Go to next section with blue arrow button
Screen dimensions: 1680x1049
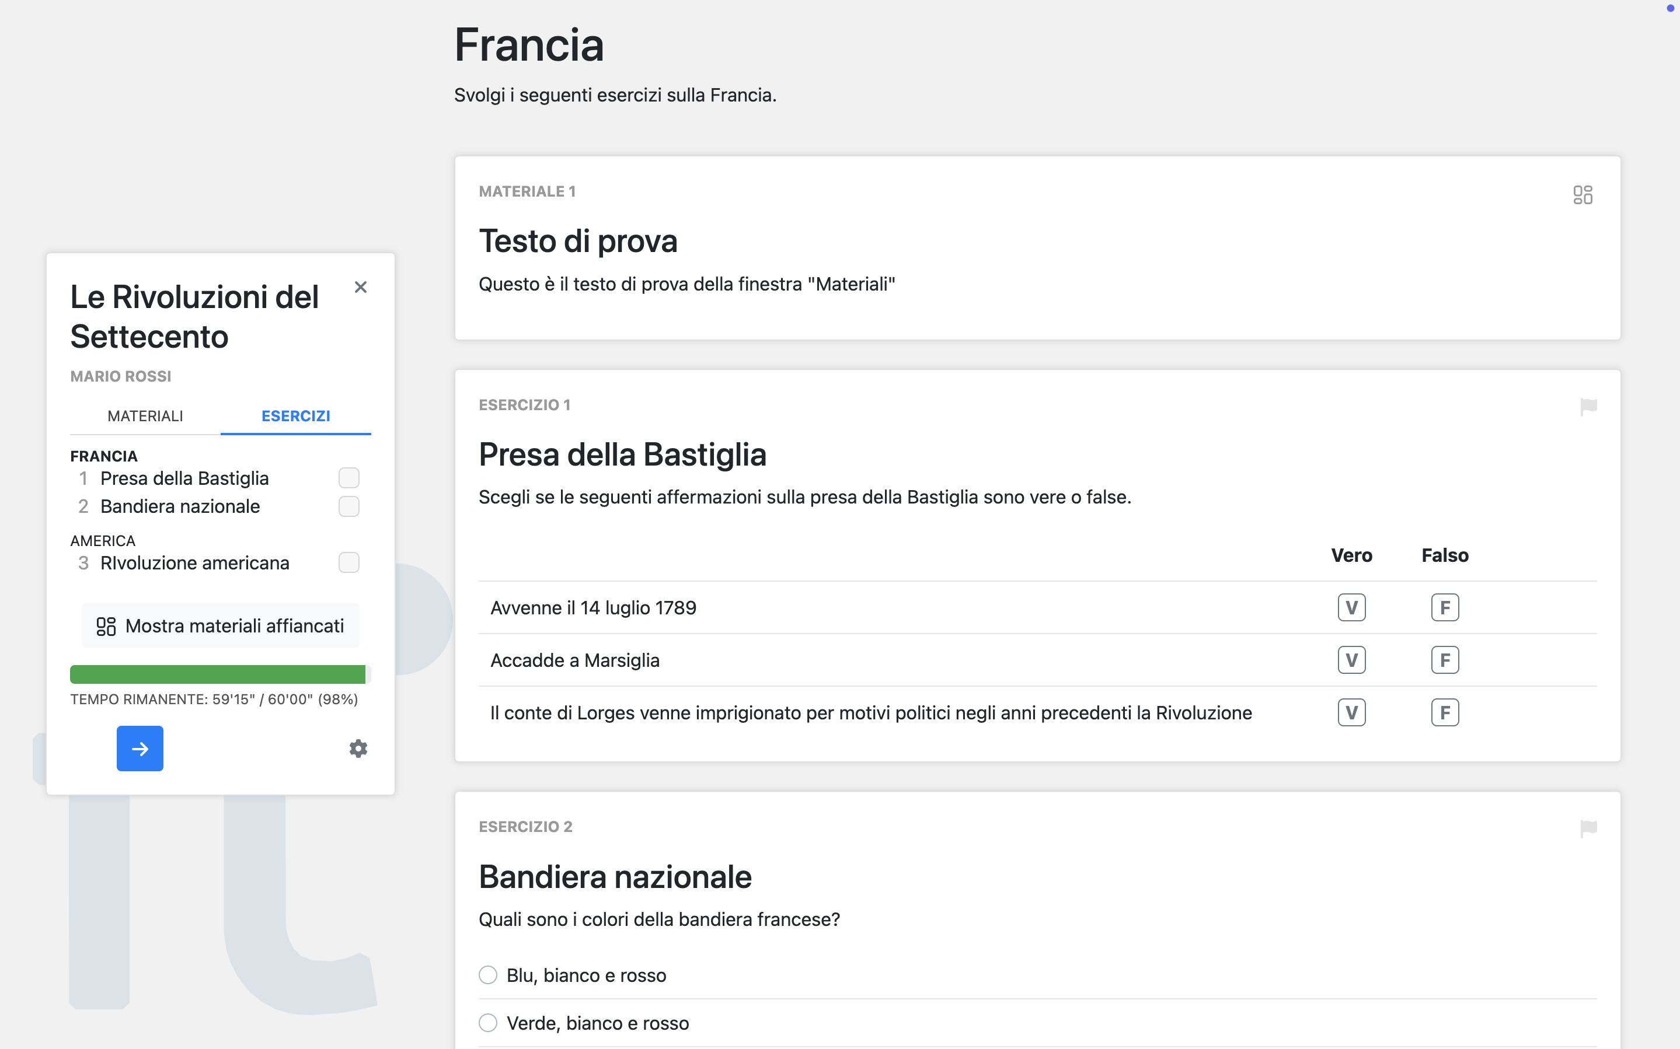[140, 749]
